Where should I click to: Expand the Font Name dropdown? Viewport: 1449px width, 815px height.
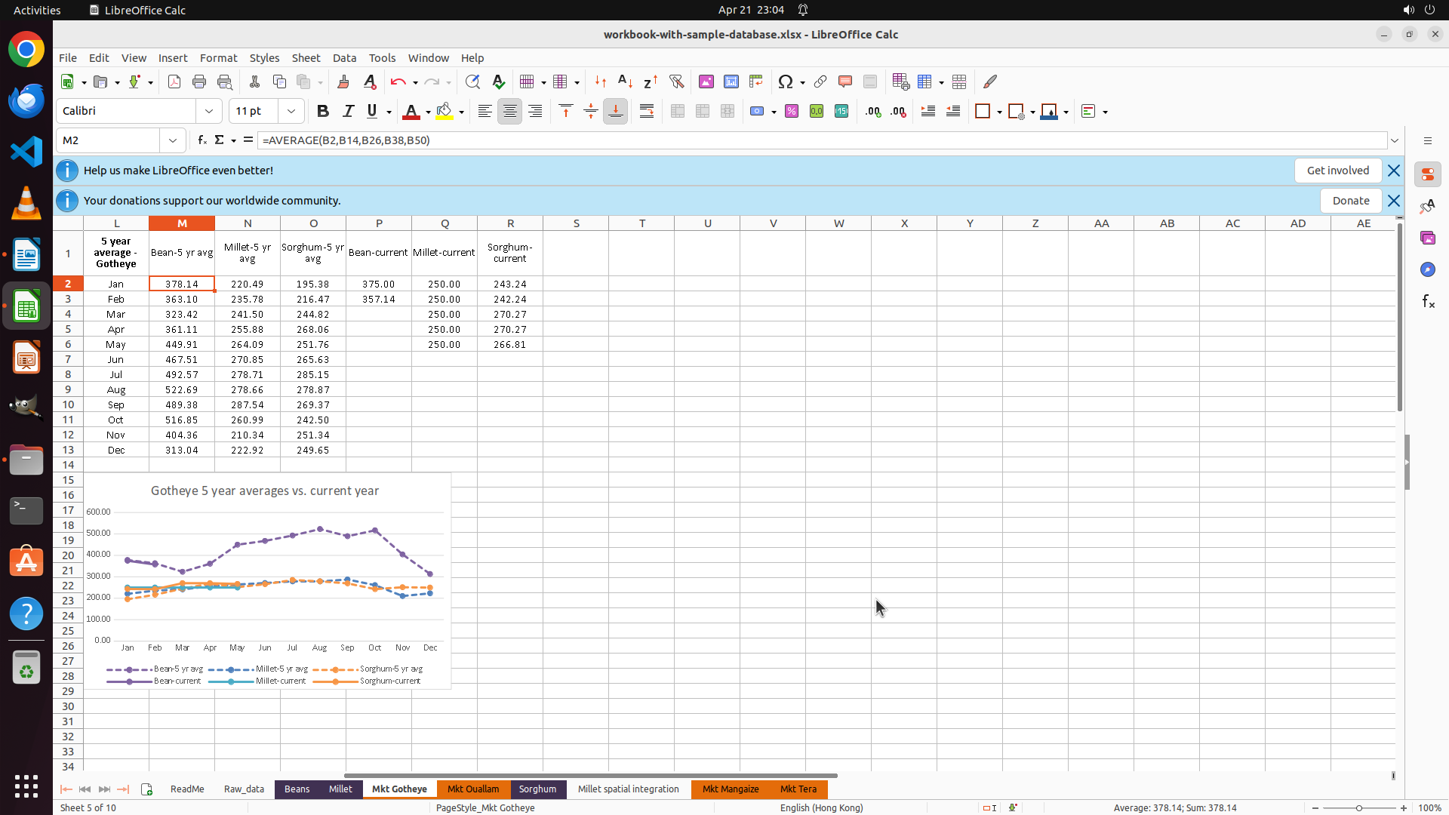[x=209, y=111]
